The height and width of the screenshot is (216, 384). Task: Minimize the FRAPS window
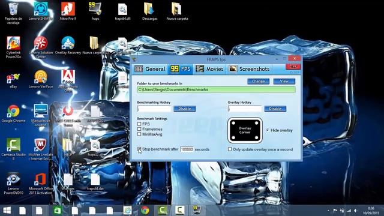[277, 59]
